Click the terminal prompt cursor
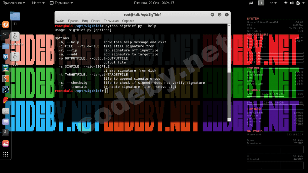The width and height of the screenshot is (308, 173). [x=106, y=91]
